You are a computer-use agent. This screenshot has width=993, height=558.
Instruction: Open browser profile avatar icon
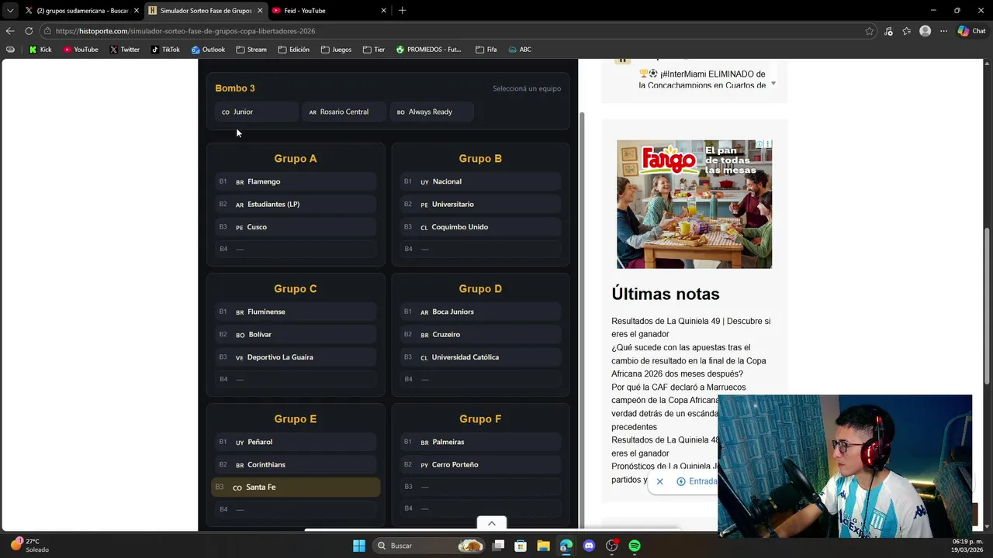925,31
